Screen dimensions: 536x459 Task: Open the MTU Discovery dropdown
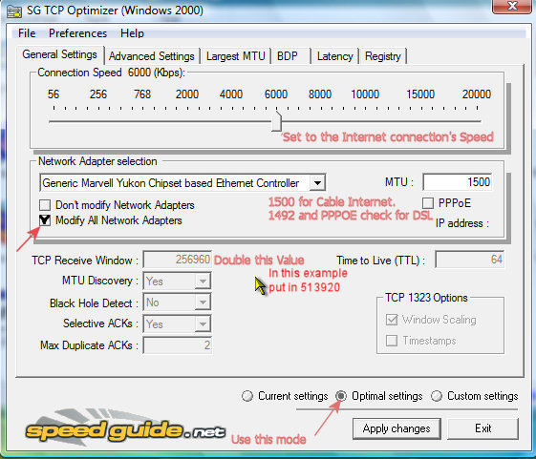click(203, 282)
